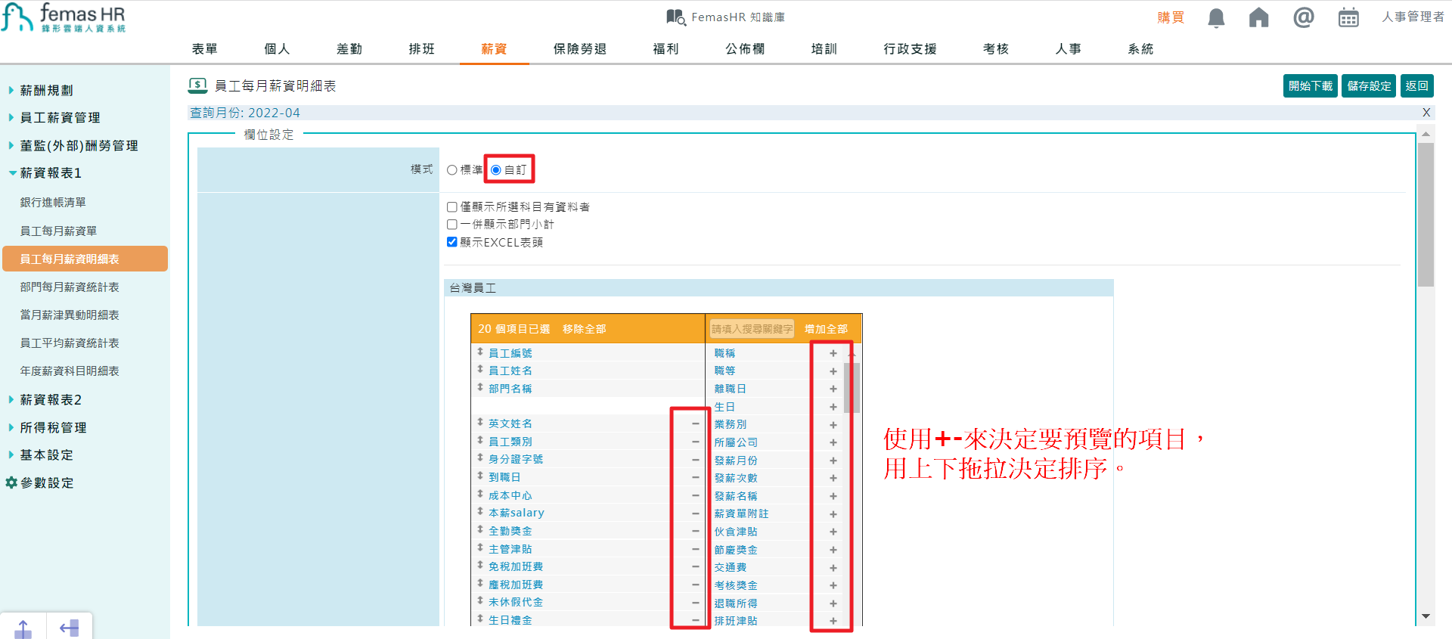Click the available items list scrollbar thumb

pyautogui.click(x=852, y=387)
